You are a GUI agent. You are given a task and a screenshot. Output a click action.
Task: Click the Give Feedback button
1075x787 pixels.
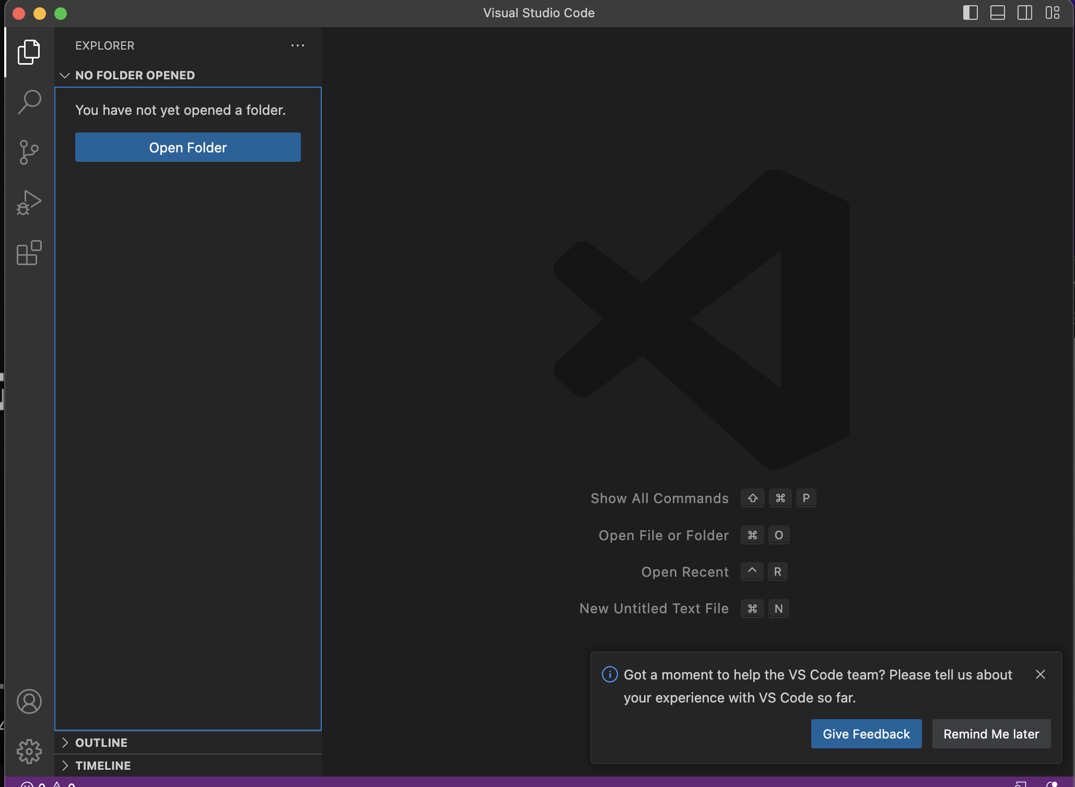[866, 734]
